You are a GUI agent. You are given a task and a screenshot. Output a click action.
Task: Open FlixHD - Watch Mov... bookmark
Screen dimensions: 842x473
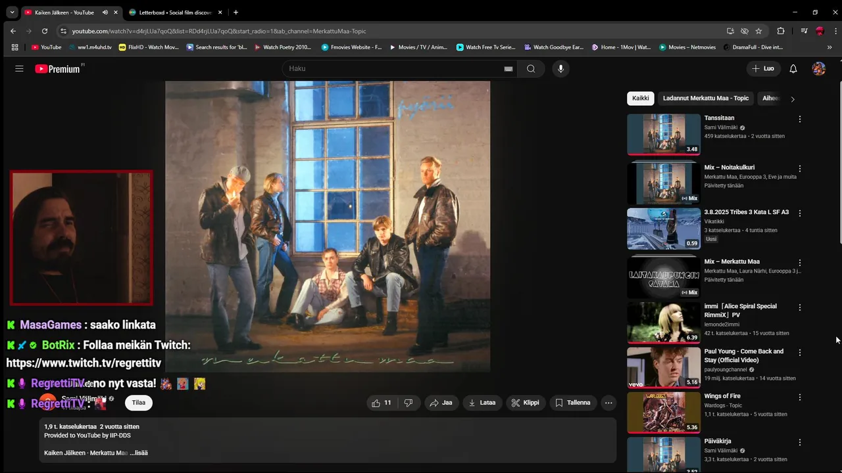(148, 47)
